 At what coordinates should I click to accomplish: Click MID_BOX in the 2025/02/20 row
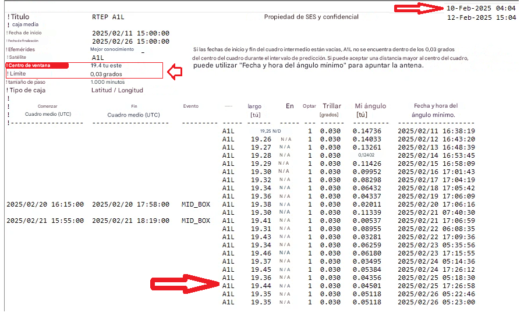(196, 204)
